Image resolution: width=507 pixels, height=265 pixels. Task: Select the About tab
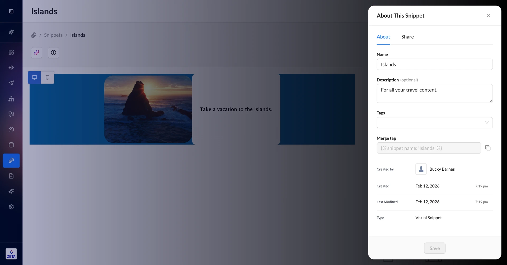(383, 37)
